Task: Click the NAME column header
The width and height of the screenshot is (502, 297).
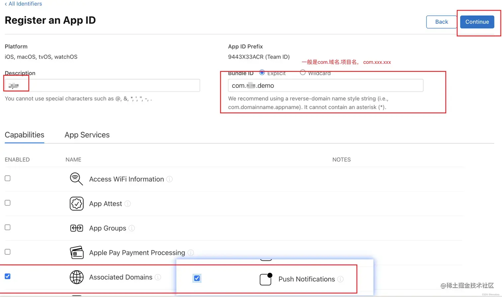Action: 73,160
